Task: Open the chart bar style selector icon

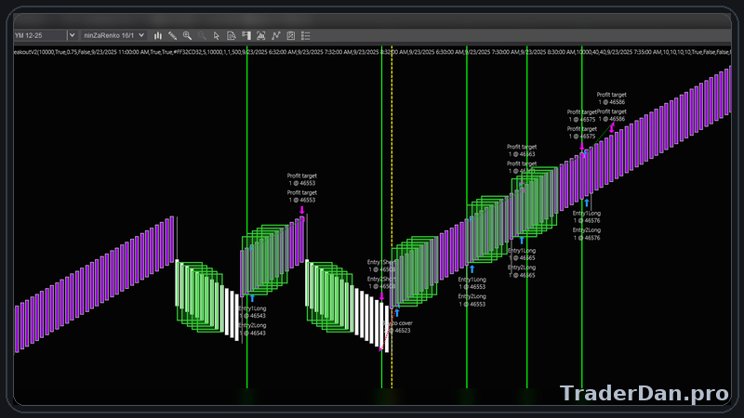Action: (158, 35)
